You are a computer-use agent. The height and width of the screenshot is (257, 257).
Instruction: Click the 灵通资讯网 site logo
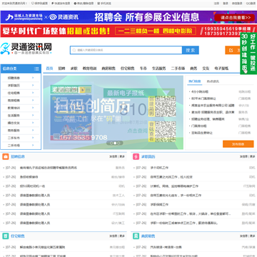point(26,49)
